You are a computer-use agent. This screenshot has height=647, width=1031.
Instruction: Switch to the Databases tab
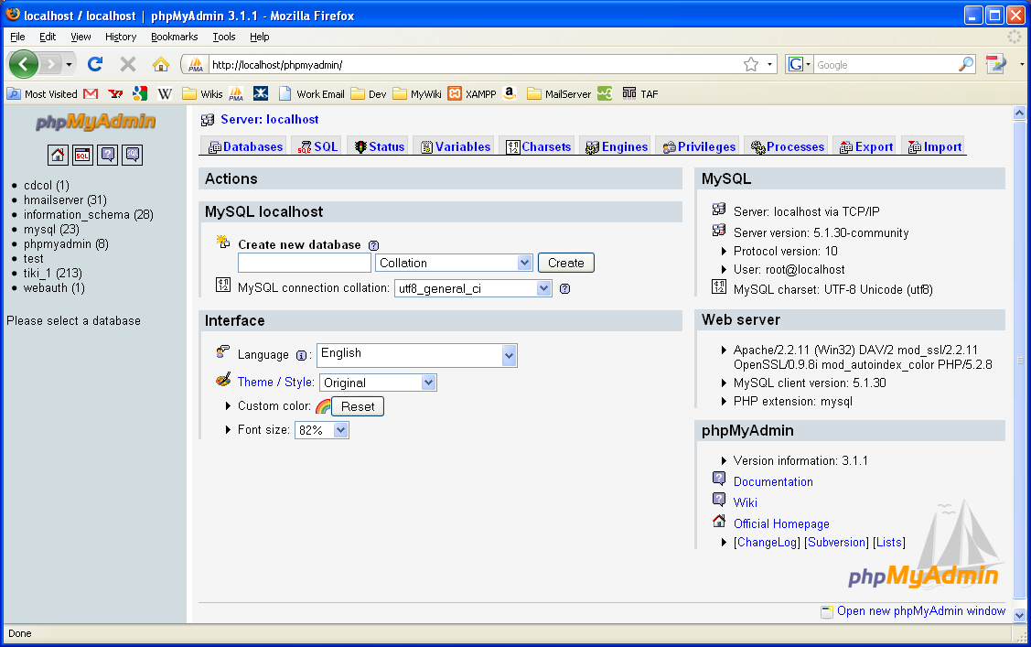pos(245,146)
